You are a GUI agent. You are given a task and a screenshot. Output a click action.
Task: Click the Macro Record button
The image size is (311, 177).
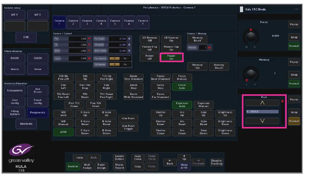[120, 166]
